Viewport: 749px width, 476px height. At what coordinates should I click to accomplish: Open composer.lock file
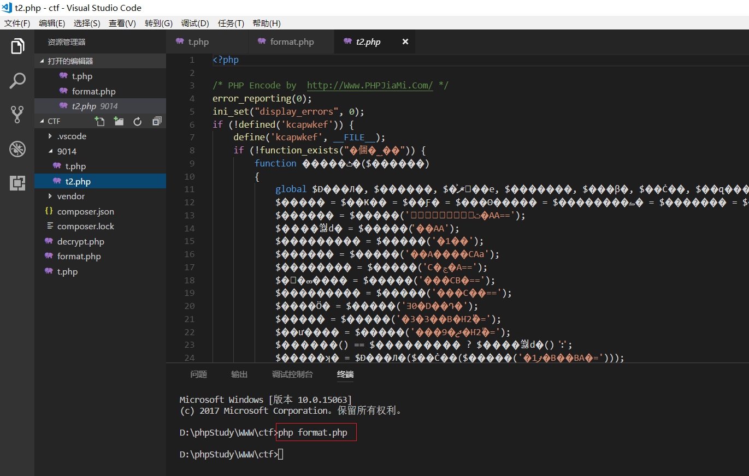(100, 226)
